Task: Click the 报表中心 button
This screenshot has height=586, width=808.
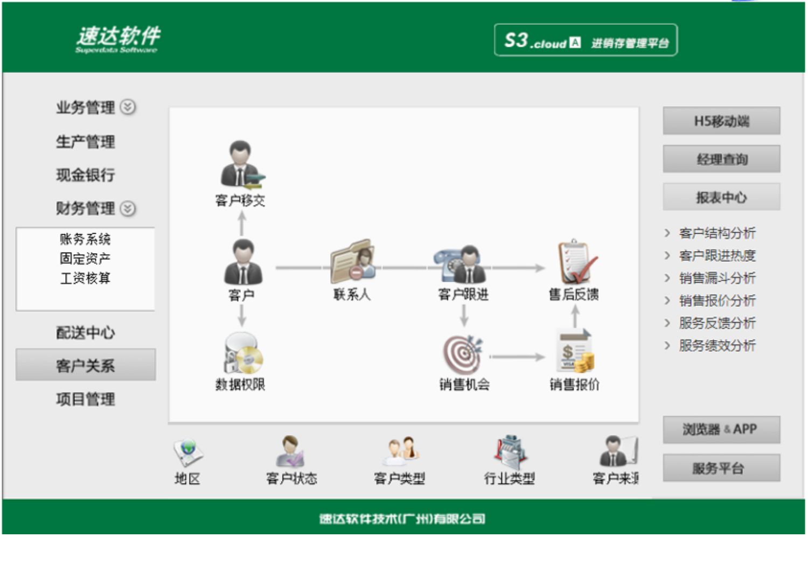Action: coord(721,197)
